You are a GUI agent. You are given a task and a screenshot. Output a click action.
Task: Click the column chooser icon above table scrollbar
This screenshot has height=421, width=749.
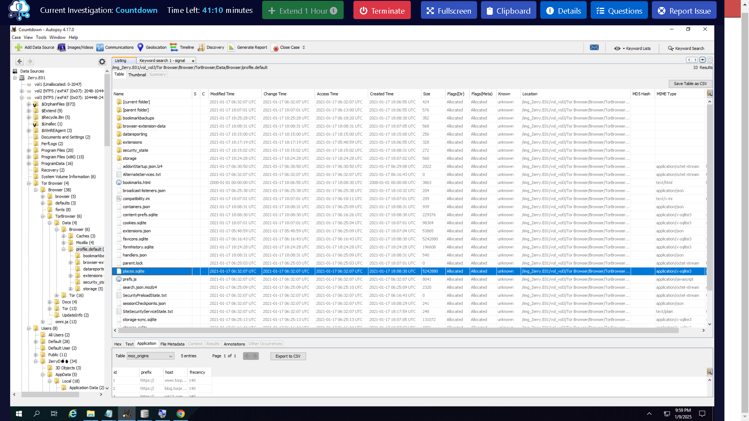point(710,94)
